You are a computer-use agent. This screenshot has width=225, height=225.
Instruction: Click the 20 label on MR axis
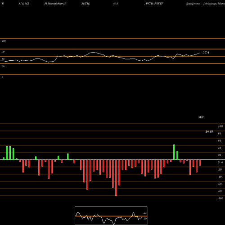point(220,155)
